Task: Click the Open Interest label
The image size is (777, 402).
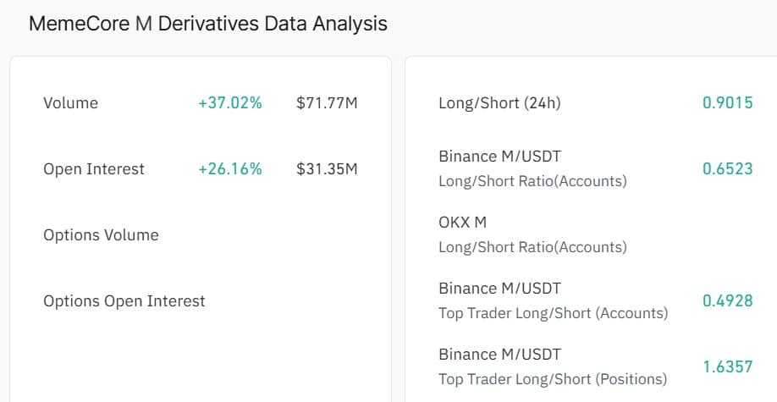Action: point(94,169)
